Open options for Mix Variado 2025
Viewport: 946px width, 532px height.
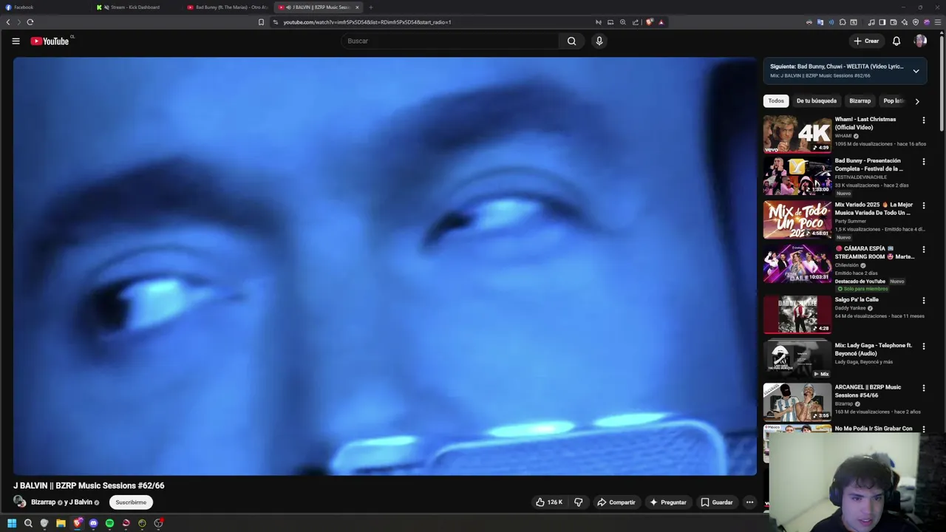(x=923, y=205)
